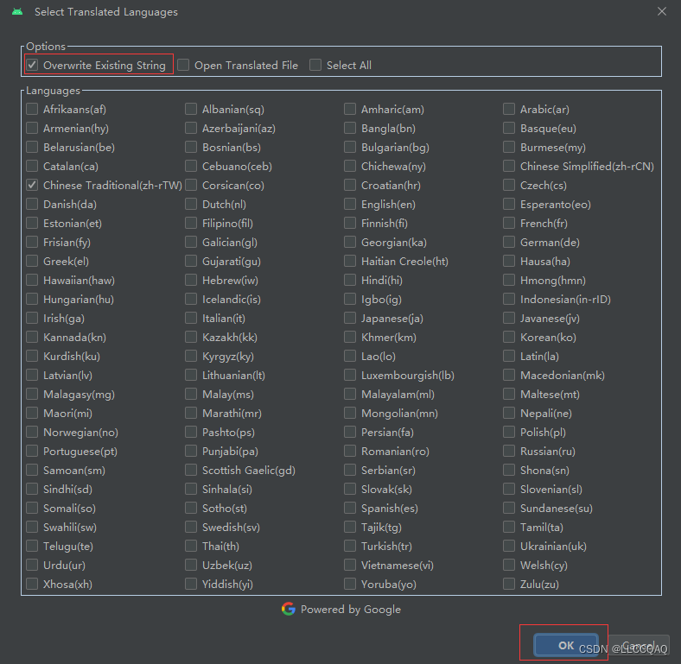Uncheck Overwrite Existing String option
Screen dimensions: 681x664
point(32,65)
